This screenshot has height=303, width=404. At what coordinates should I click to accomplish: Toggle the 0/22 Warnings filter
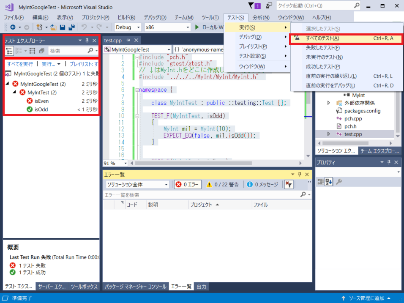[223, 184]
